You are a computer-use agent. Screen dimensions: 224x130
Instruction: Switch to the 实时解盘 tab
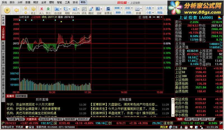click(x=21, y=96)
